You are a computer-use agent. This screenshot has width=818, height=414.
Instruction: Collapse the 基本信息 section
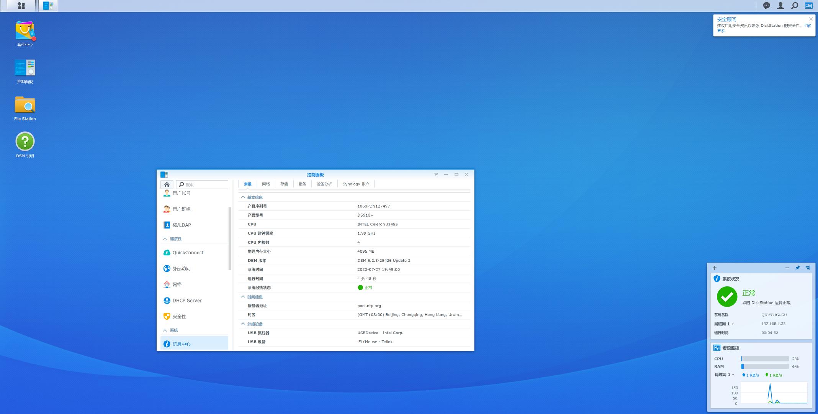(243, 197)
